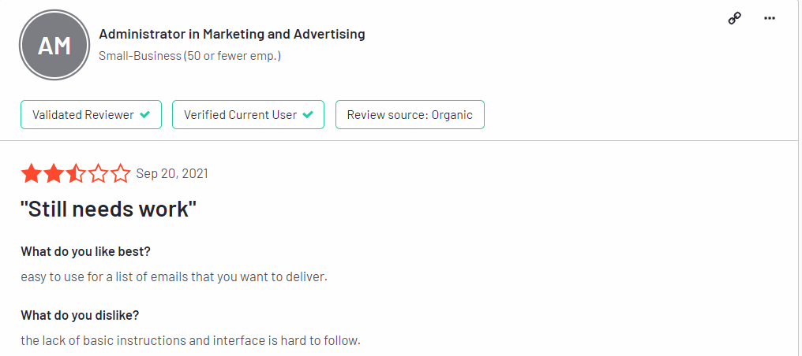802x356 pixels.
Task: Click Administrator in Marketing and Advertising name
Action: (232, 34)
